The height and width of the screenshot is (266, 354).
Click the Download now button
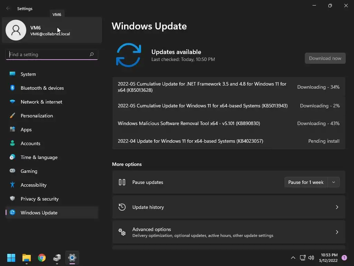pyautogui.click(x=325, y=58)
